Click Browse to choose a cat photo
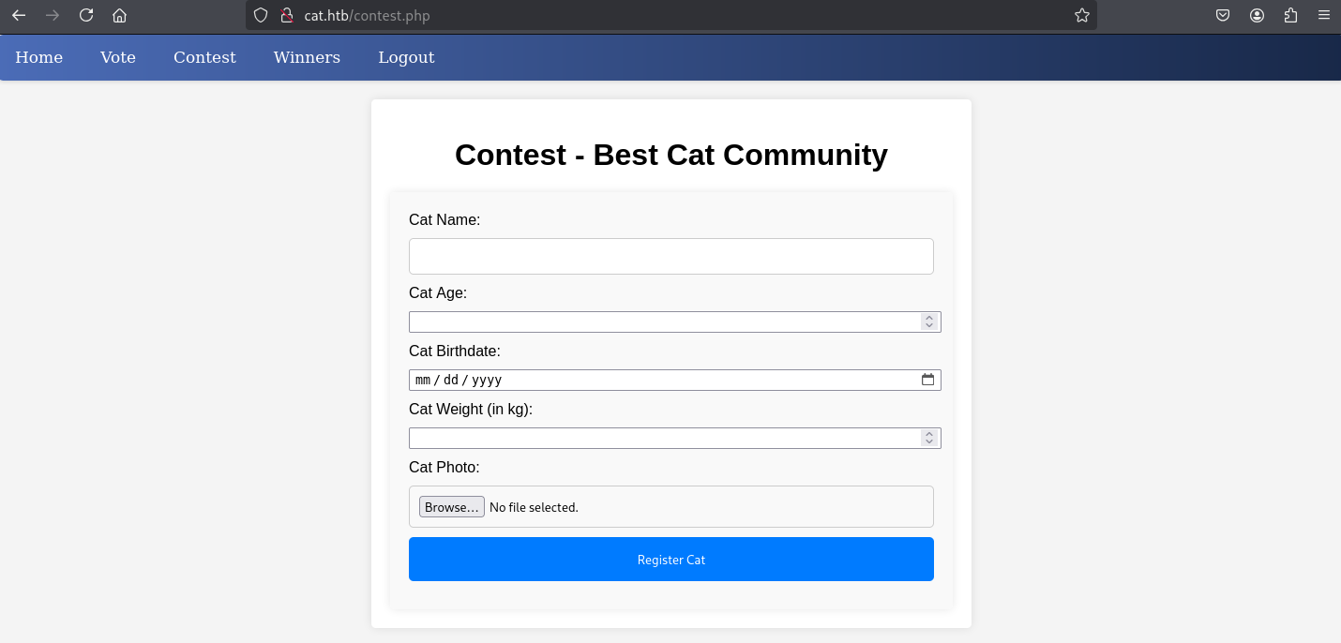The width and height of the screenshot is (1341, 643). (452, 507)
